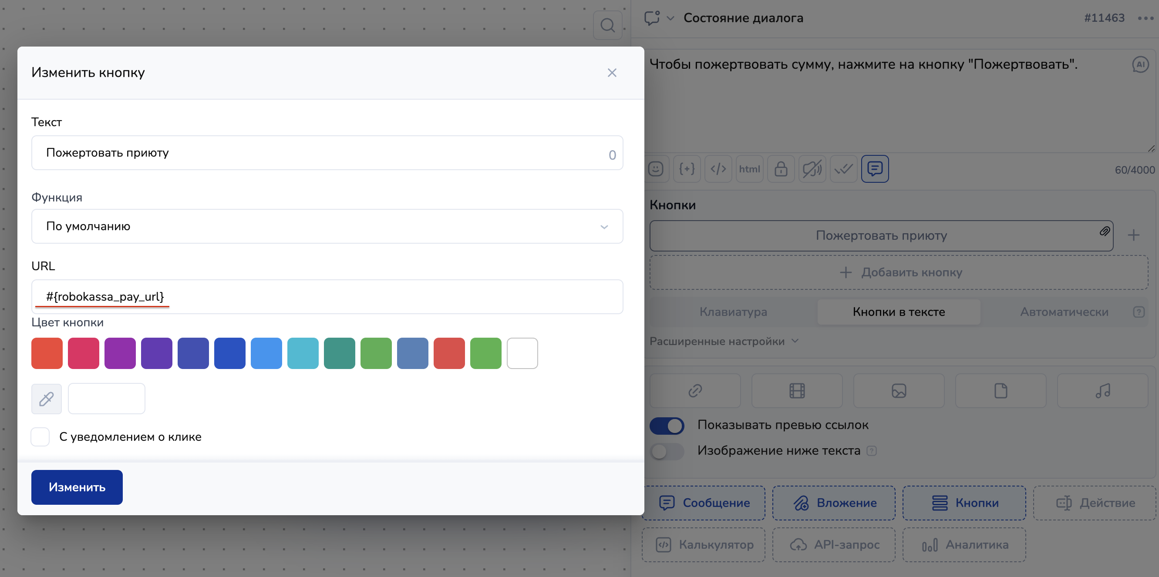This screenshot has width=1159, height=577.
Task: Click the AI assistant icon in message
Action: [1140, 65]
